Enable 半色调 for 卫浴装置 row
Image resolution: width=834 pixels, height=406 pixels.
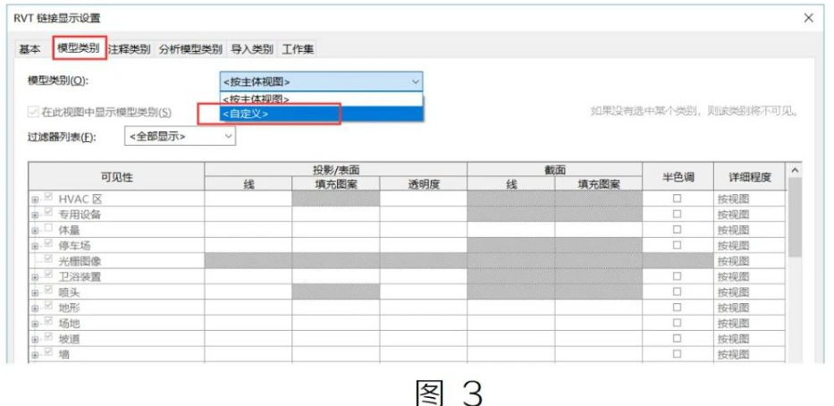677,276
